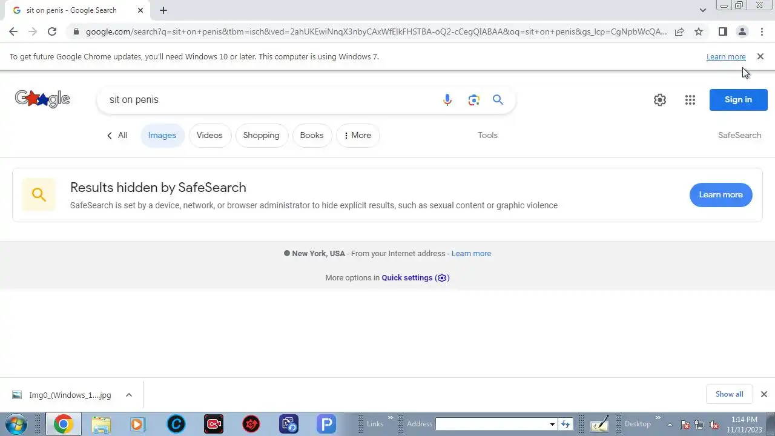This screenshot has height=436, width=775.
Task: Open the More search filters dropdown
Action: point(357,135)
